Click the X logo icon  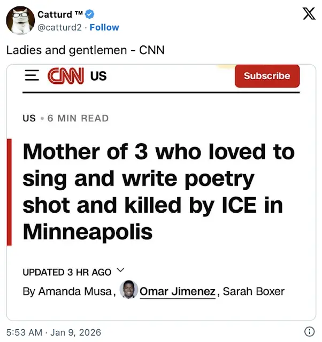(309, 13)
